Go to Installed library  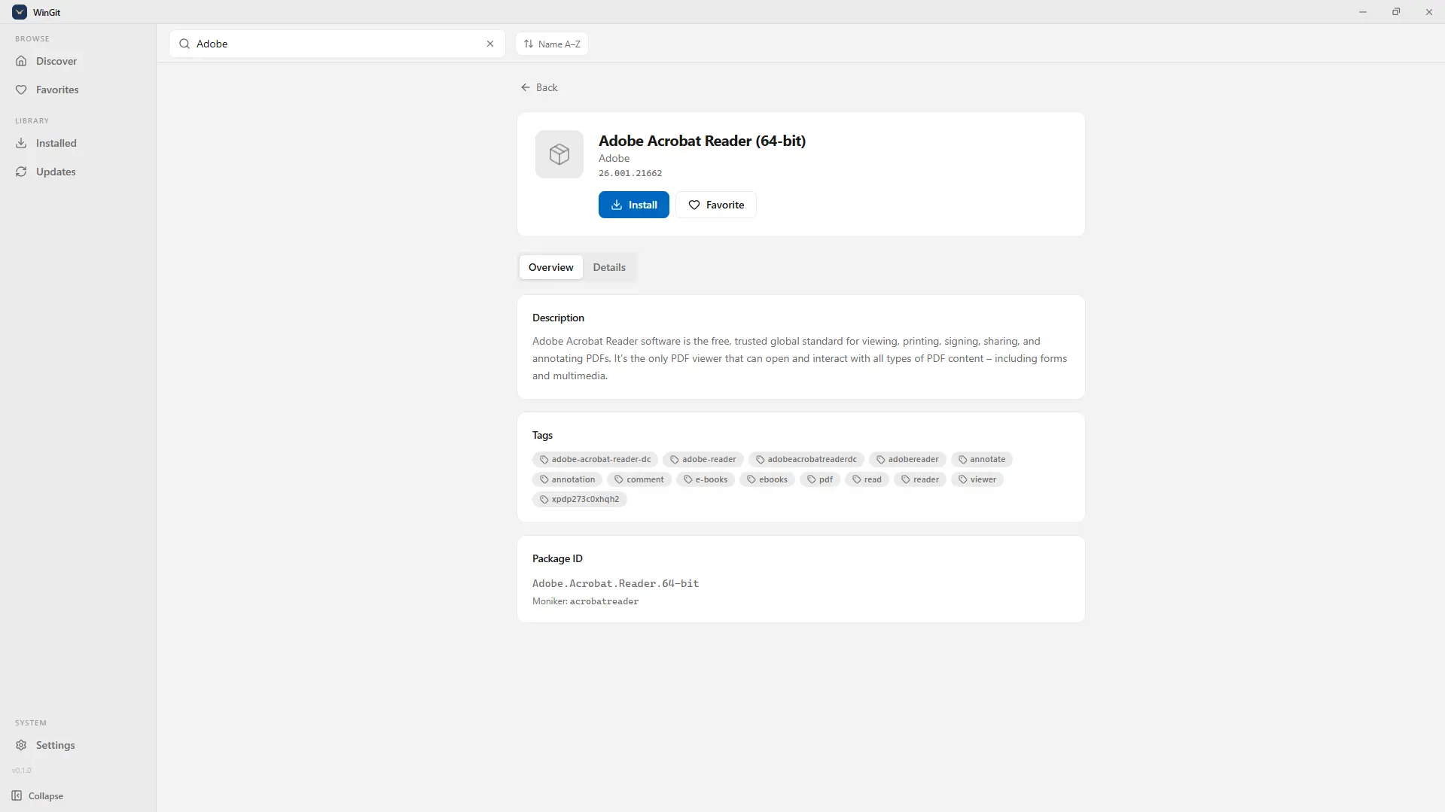coord(78,143)
